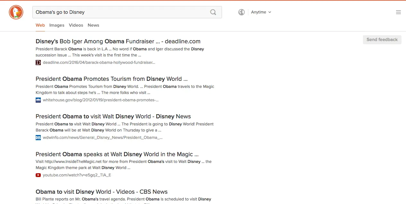Switch to the Images tab
The width and height of the screenshot is (406, 204).
point(57,25)
